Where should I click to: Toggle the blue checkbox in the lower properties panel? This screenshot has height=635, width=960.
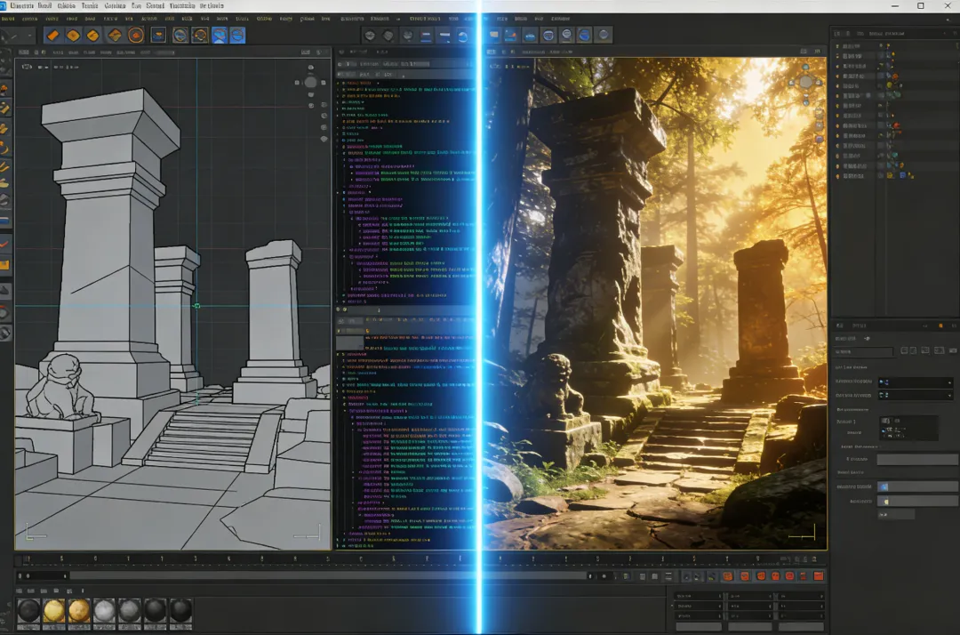(884, 486)
